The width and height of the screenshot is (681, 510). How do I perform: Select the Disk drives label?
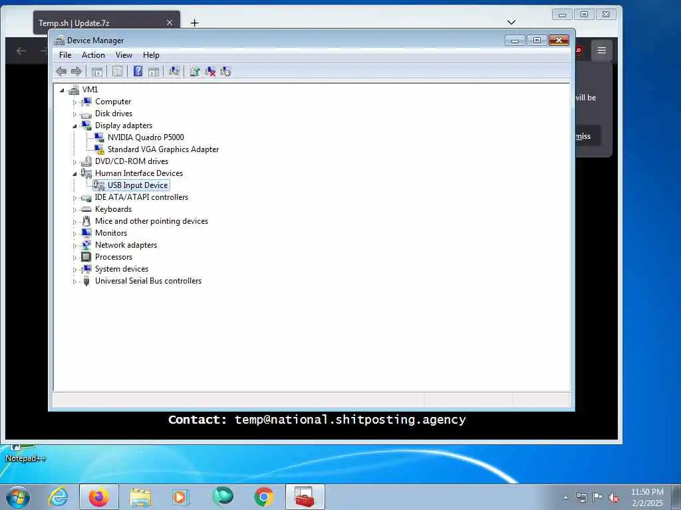click(114, 113)
